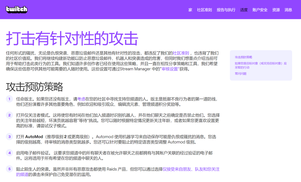The width and height of the screenshot is (301, 182).
Task: Open the 审核设置 link in the paragraph
Action: tap(170, 69)
